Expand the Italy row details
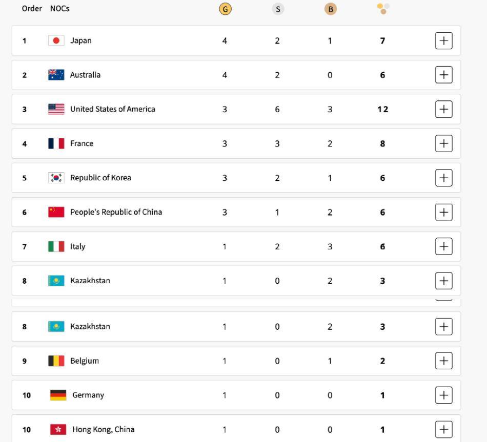 point(444,246)
